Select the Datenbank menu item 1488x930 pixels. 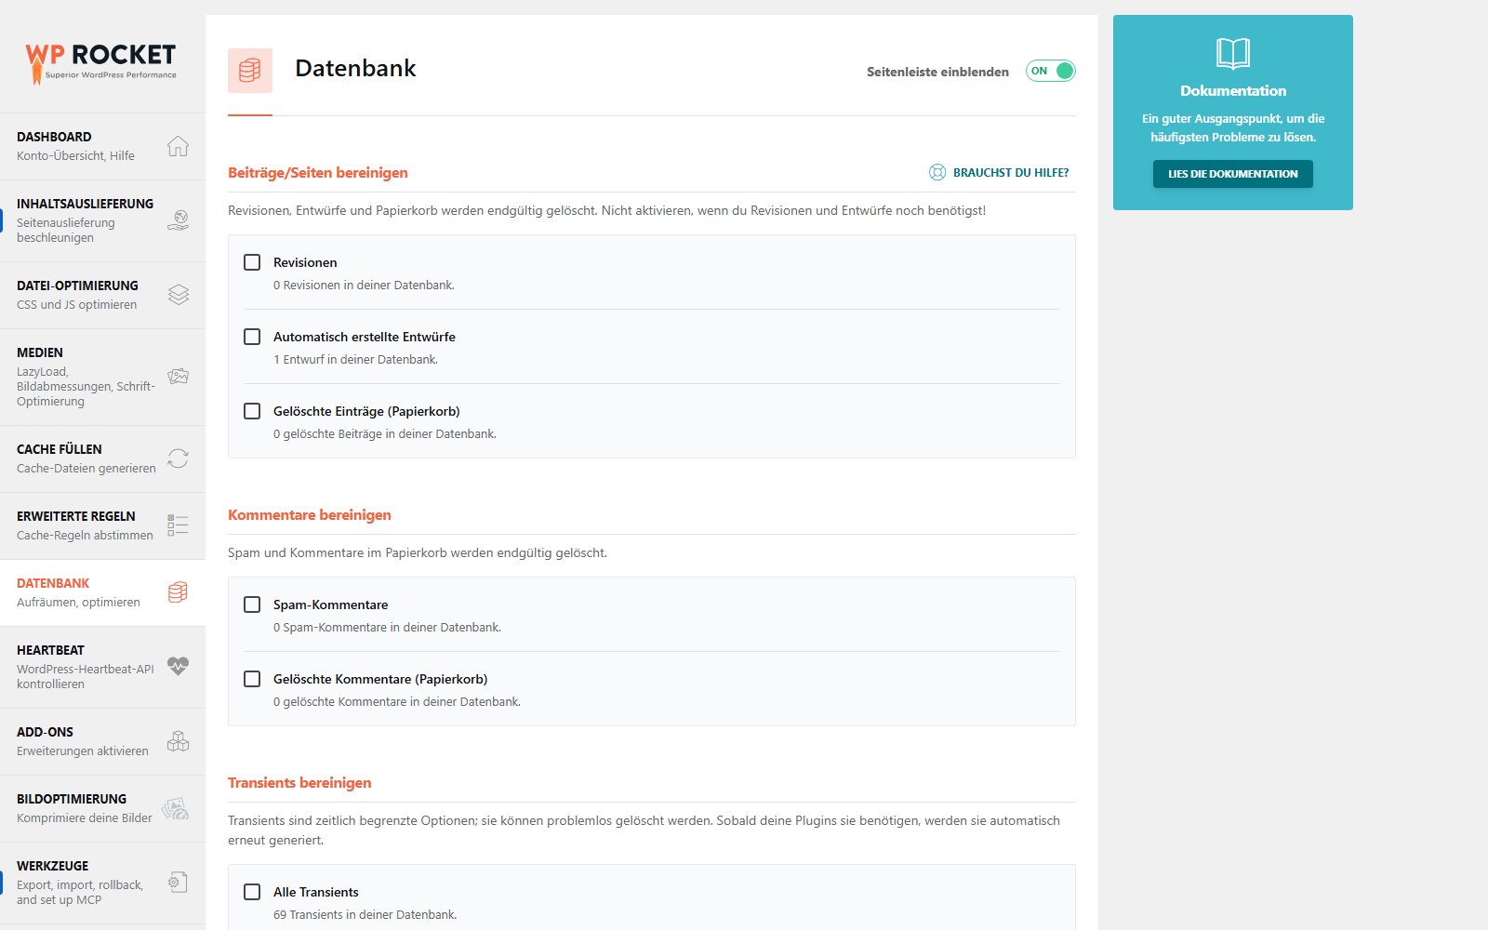coord(102,592)
